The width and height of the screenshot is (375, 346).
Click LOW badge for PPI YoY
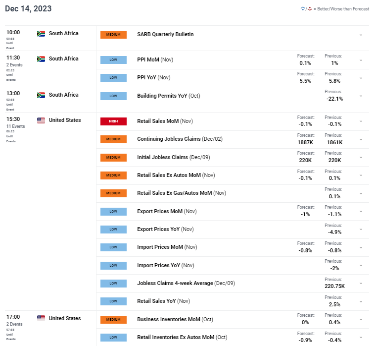(113, 78)
